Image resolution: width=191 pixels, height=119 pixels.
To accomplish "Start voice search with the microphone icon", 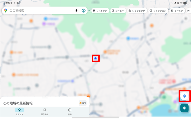I will (76, 11).
